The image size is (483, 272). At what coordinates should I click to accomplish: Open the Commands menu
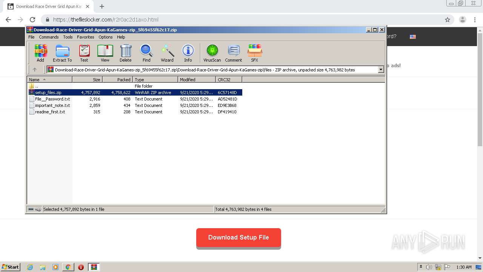49,37
